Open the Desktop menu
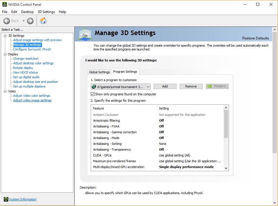 27,12
